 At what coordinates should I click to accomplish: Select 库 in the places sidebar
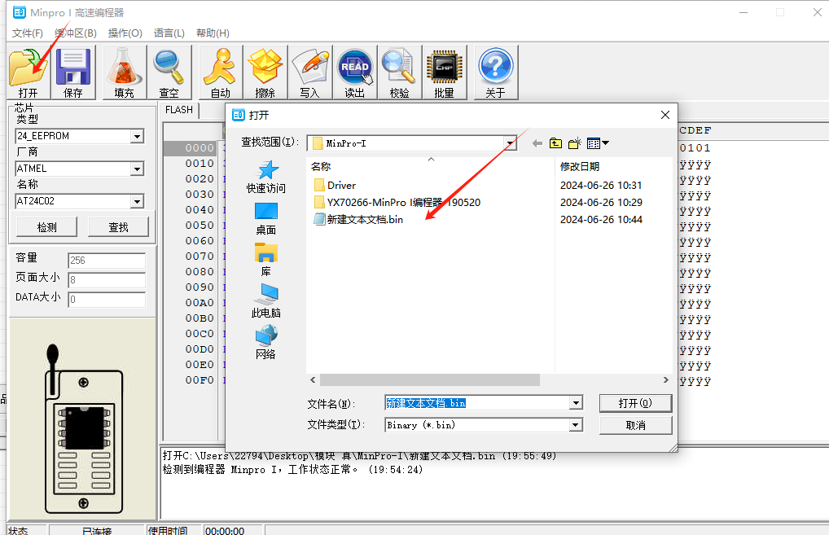pyautogui.click(x=266, y=260)
